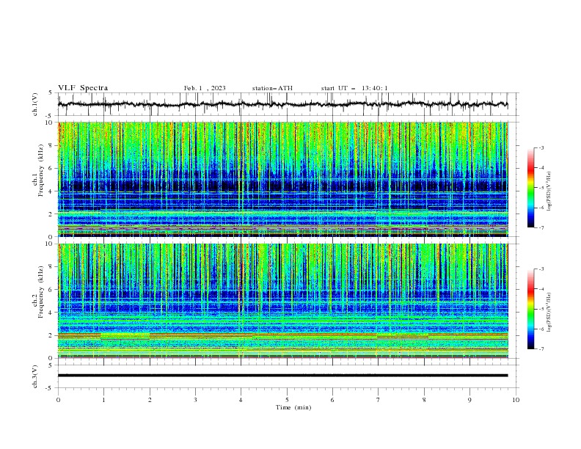Click the "-7" label on the ch.2 color bar

click(x=541, y=348)
